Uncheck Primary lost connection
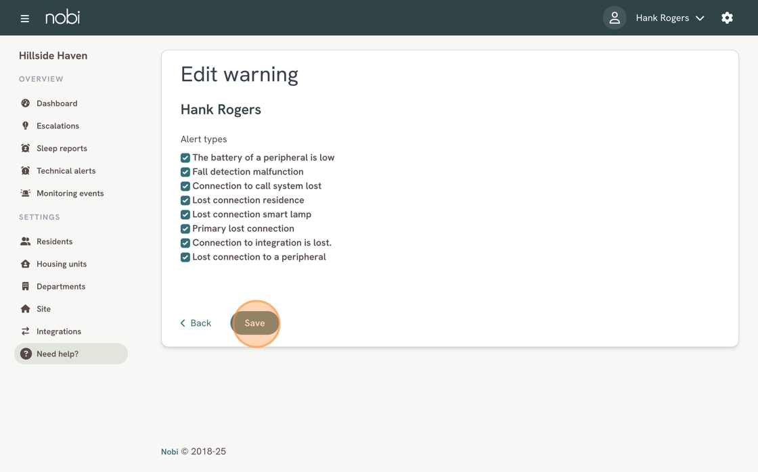758x472 pixels. point(185,229)
